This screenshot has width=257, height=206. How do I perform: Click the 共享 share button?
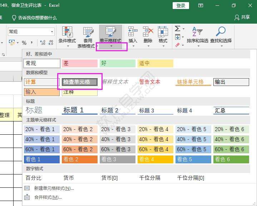[242, 17]
